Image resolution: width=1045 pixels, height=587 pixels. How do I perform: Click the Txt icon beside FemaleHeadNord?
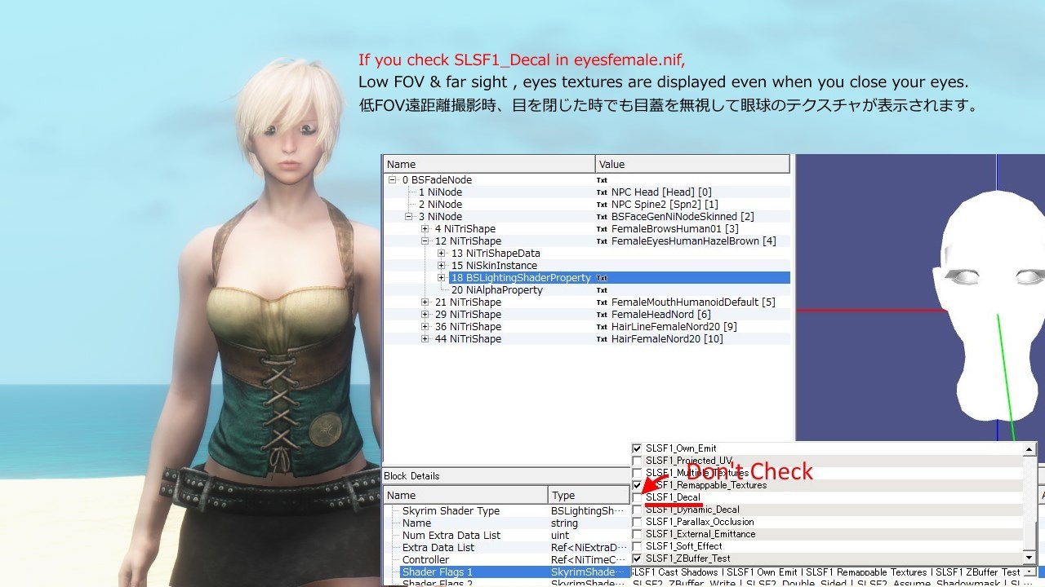pos(602,315)
